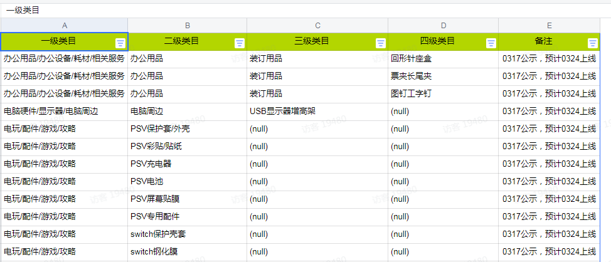This screenshot has height=262, width=611.
Task: Click the switch钢化膜 cell
Action: click(188, 252)
